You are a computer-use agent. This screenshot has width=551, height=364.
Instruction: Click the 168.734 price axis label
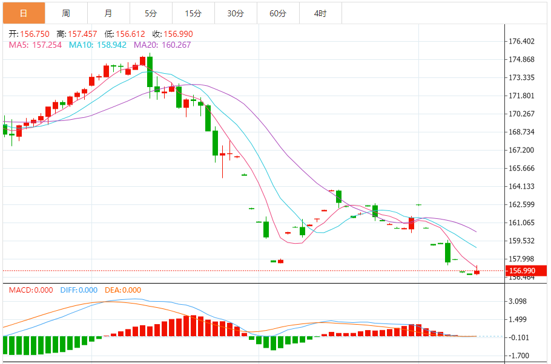522,132
